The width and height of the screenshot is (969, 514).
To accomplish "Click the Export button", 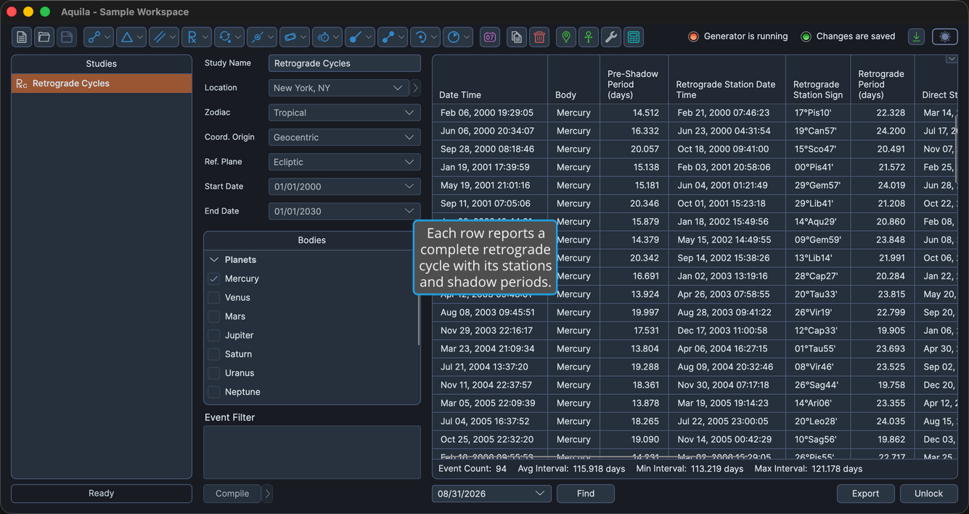I will (866, 494).
